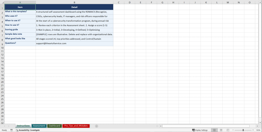Viewport: 262px width, 132px height.
Task: Switch to Page Layout view icon
Action: tap(221, 130)
